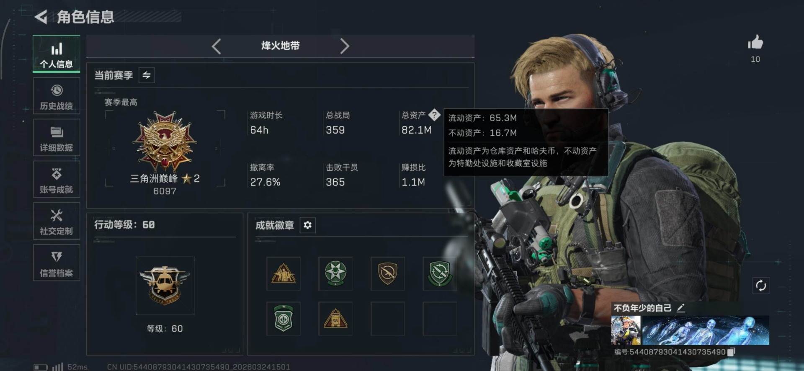
Task: Open the 成就徽章 settings gear
Action: [x=307, y=225]
